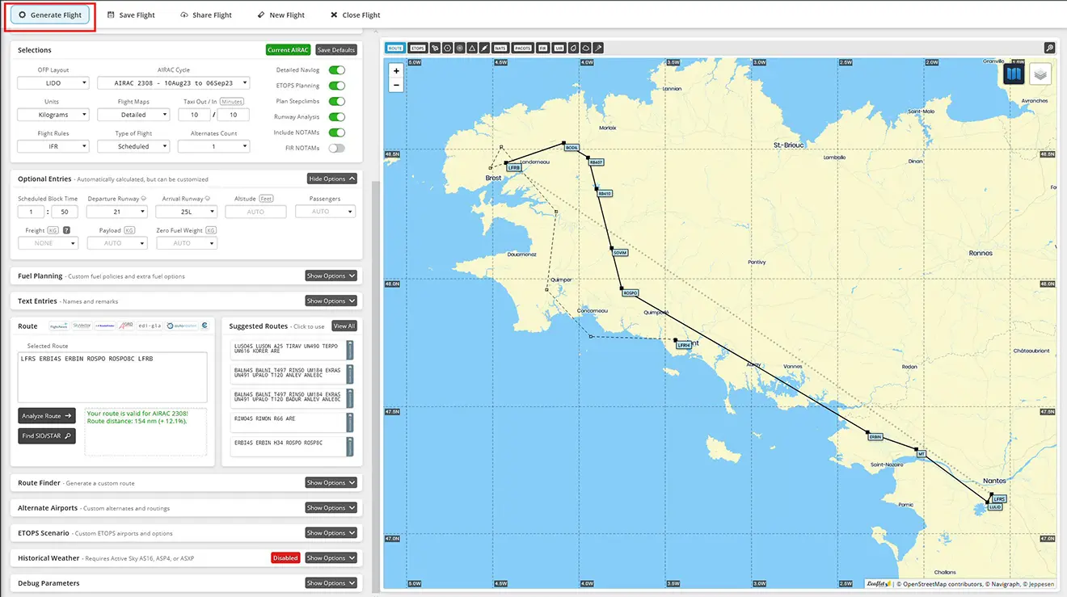The image size is (1067, 597).
Task: Toggle the NATS tracks overlay button
Action: 500,48
